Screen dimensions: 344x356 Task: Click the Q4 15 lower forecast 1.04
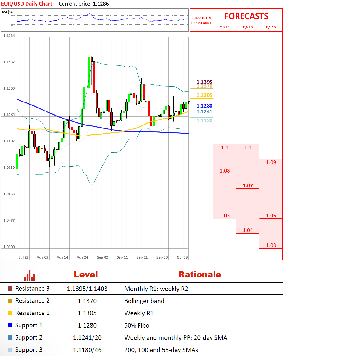248,231
